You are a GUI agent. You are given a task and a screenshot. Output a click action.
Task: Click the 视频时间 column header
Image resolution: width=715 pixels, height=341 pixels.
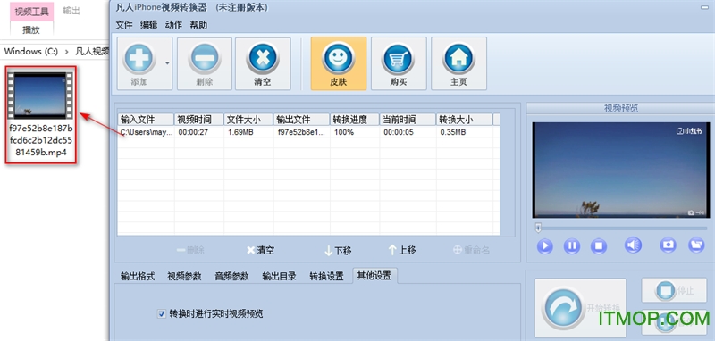pos(199,120)
